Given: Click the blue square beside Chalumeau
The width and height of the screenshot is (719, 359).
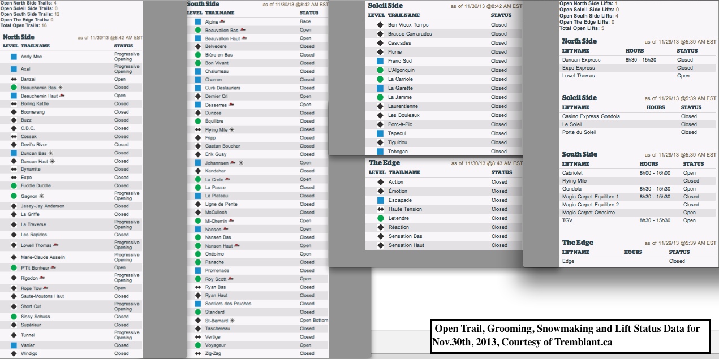Looking at the screenshot, I should [x=198, y=71].
